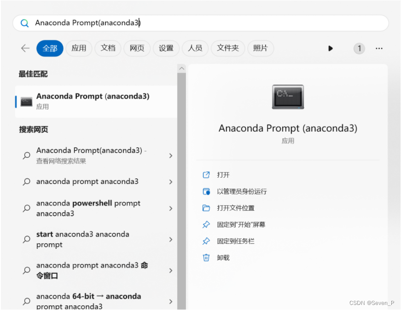
Task: Expand chevron for 'anaconda prompt anaconda3 命令窗口'
Action: (171, 270)
